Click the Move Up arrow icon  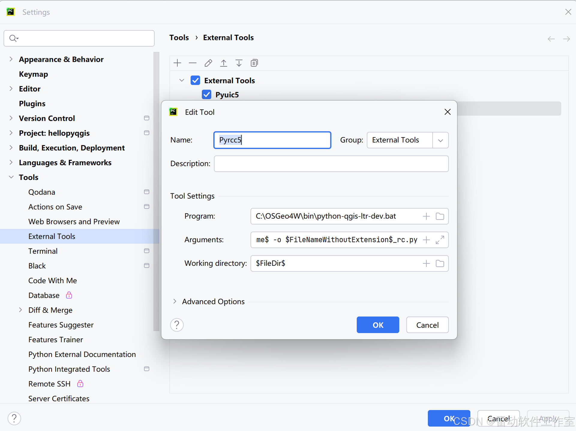click(x=223, y=63)
